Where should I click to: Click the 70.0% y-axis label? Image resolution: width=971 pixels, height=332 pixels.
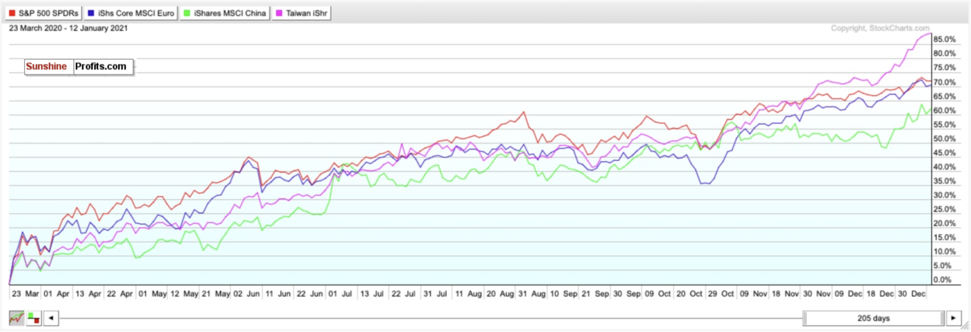tap(944, 83)
